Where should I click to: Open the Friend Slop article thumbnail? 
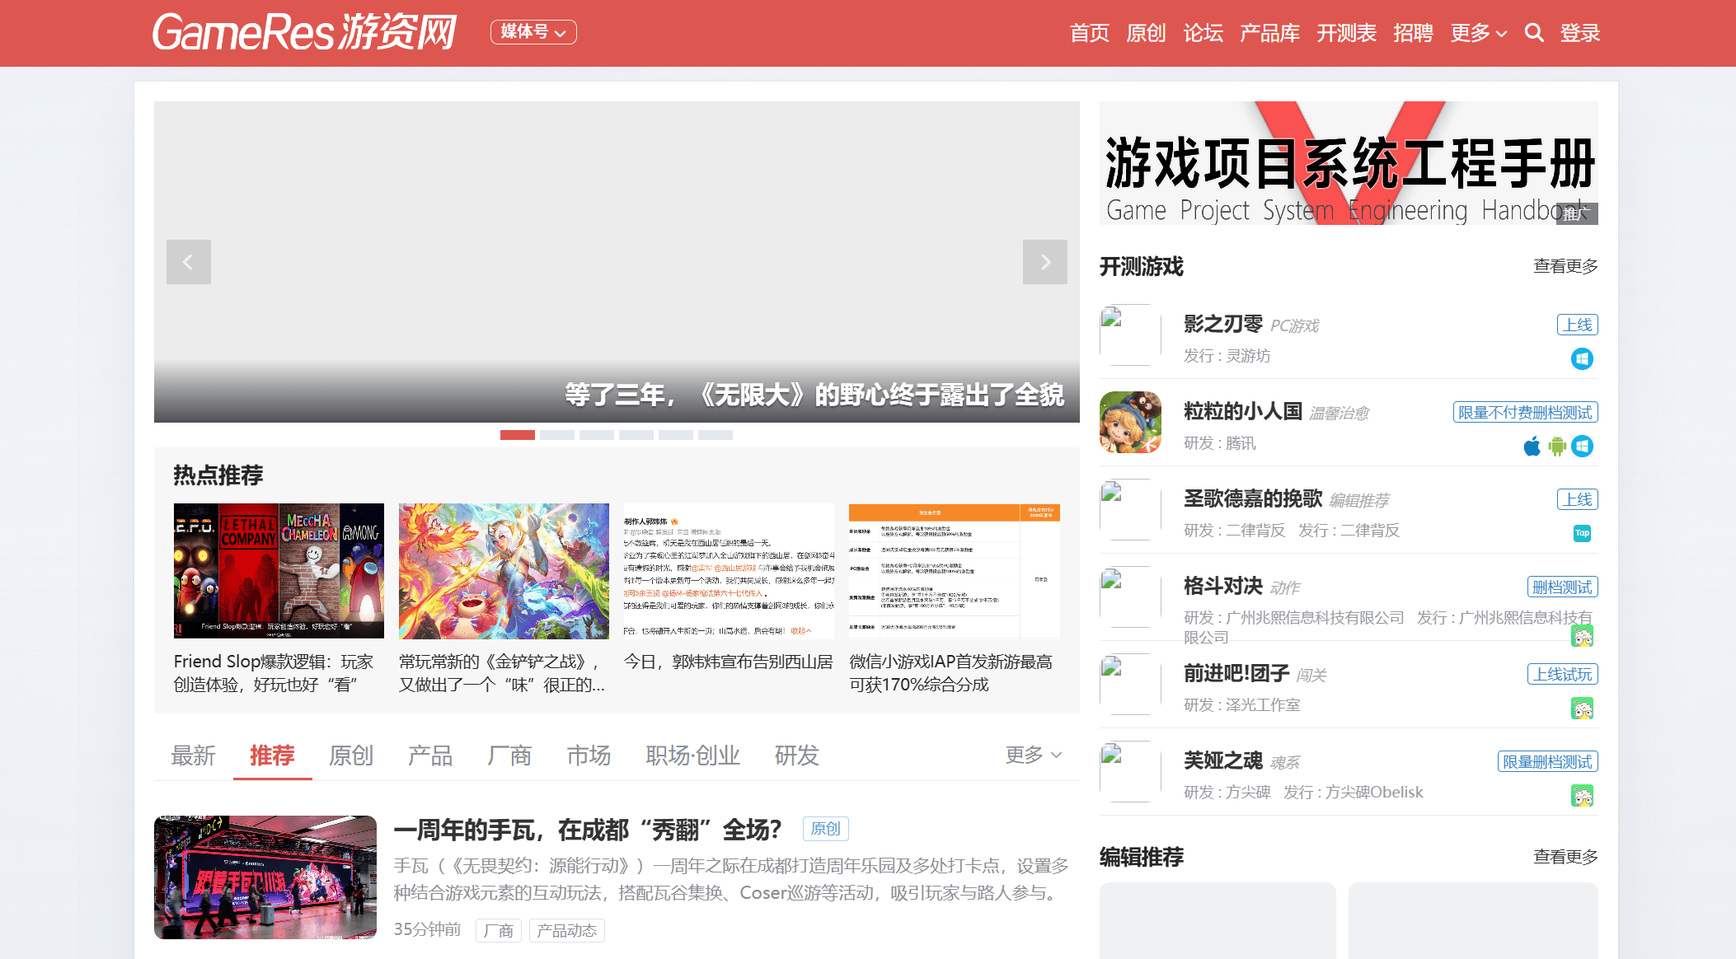pyautogui.click(x=279, y=571)
